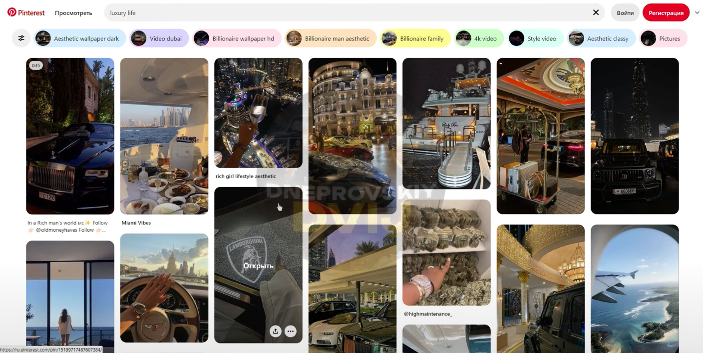Choose the 4k video chip
This screenshot has width=703, height=353.
479,38
